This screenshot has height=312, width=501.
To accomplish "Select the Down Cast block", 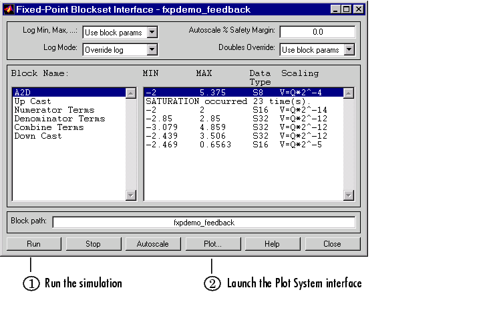I will (x=69, y=136).
